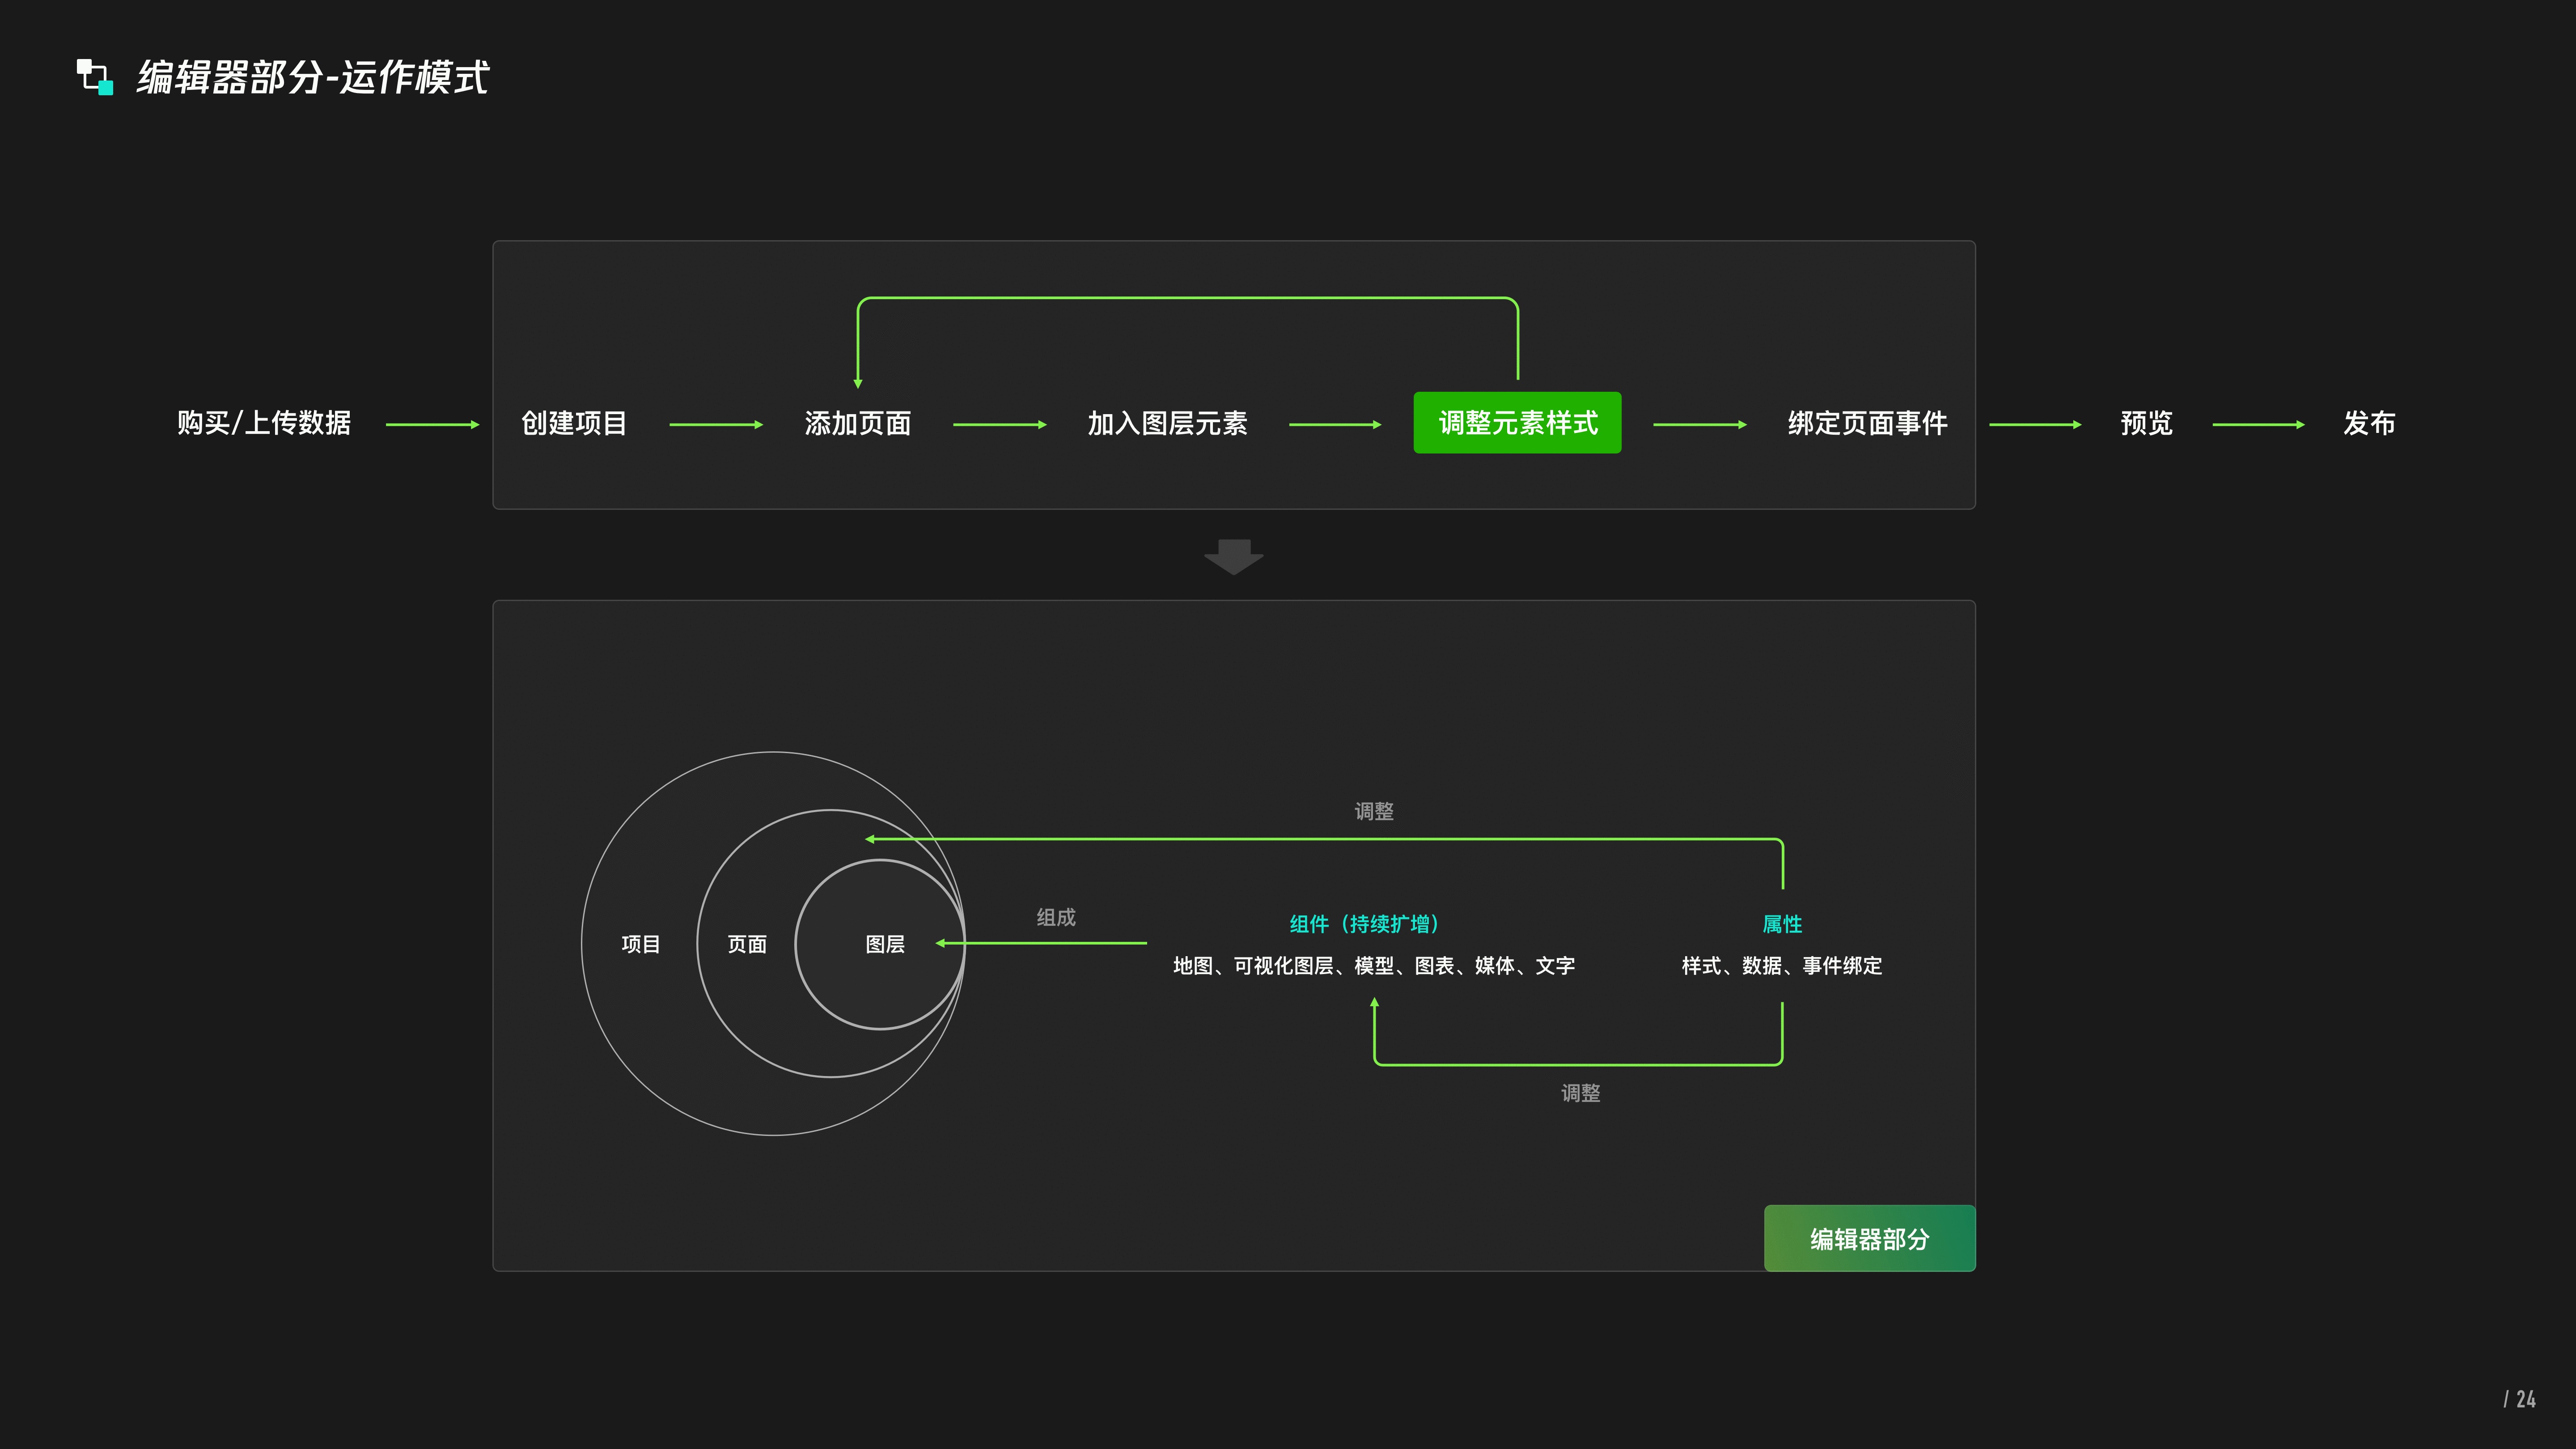Select the 创建项目 flow step
The height and width of the screenshot is (1449, 2576).
click(574, 423)
